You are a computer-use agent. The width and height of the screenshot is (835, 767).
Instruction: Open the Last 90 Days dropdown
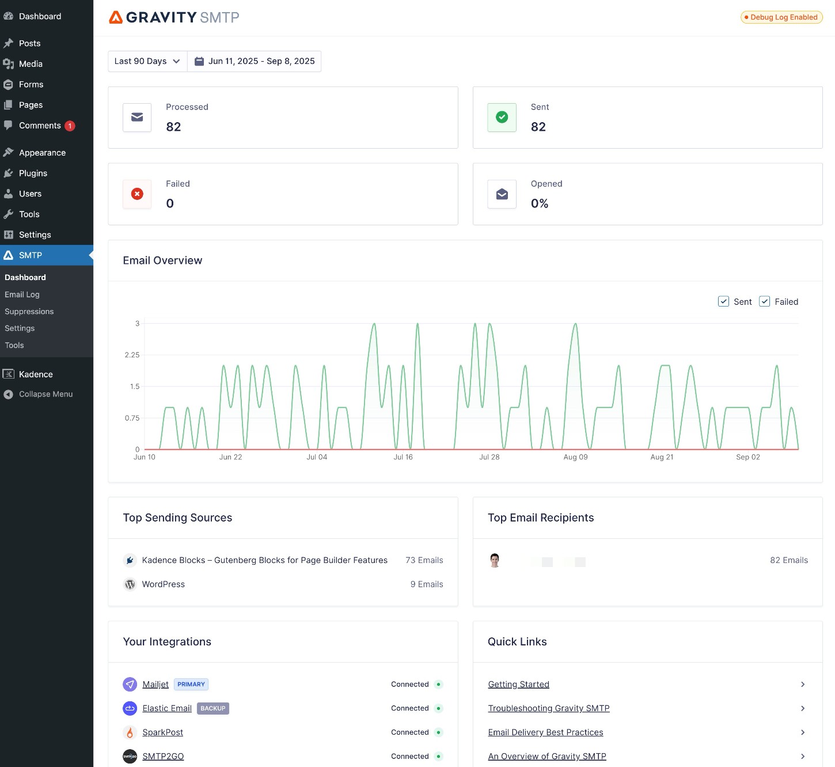pos(147,61)
